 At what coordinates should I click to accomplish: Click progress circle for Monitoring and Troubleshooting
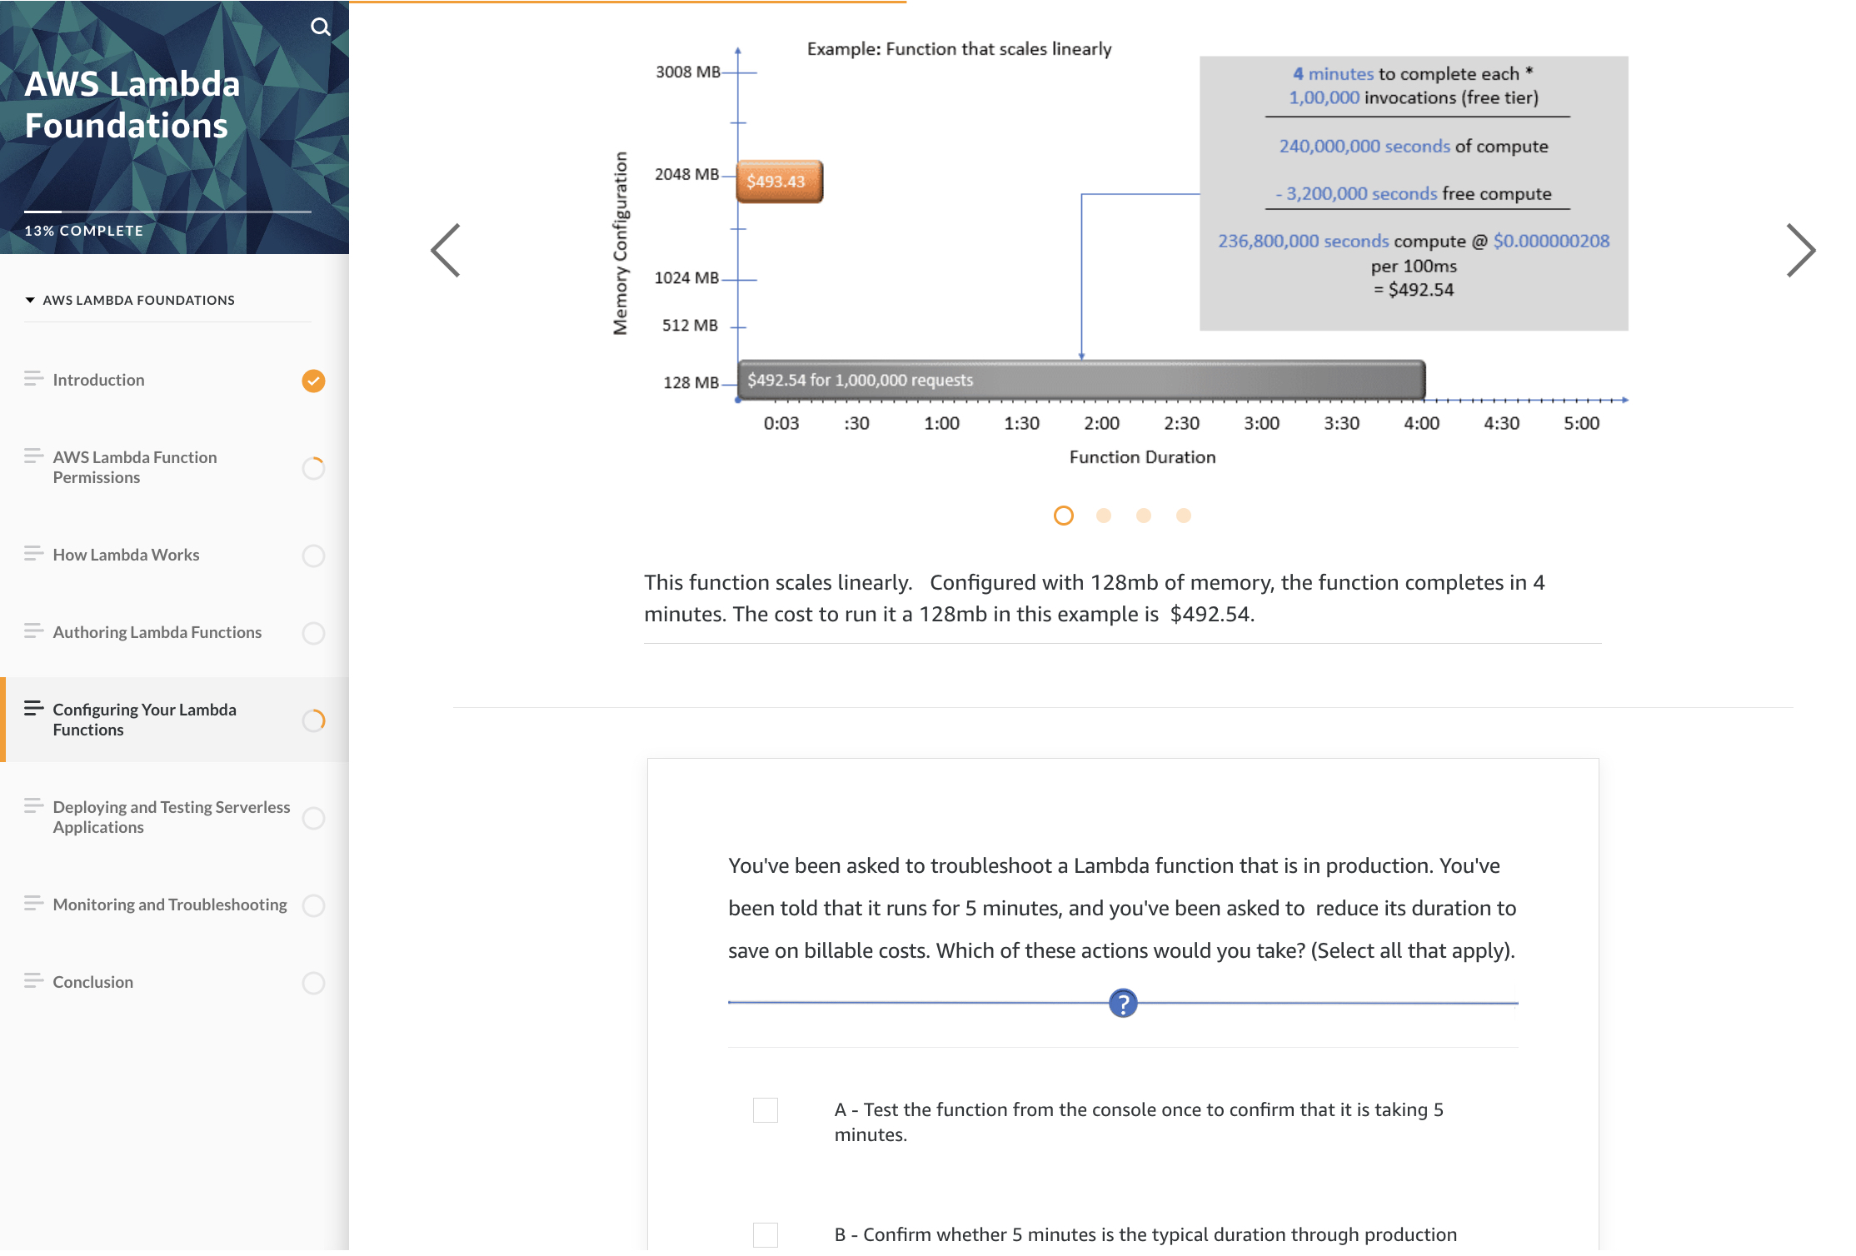pos(313,905)
